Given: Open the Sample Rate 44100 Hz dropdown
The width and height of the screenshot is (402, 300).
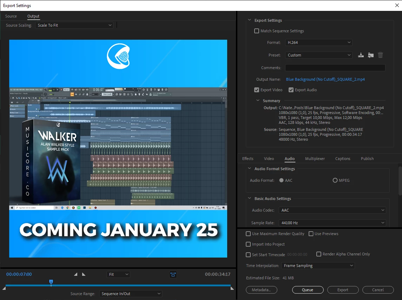Looking at the screenshot, I should (x=332, y=223).
